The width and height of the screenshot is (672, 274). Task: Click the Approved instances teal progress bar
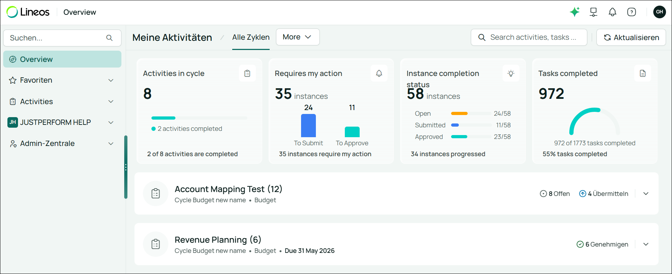click(x=471, y=137)
